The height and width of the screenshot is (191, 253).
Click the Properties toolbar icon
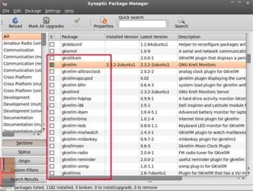click(x=104, y=20)
